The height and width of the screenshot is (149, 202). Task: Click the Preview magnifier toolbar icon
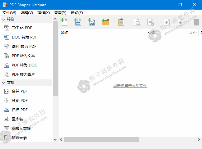pos(137,22)
